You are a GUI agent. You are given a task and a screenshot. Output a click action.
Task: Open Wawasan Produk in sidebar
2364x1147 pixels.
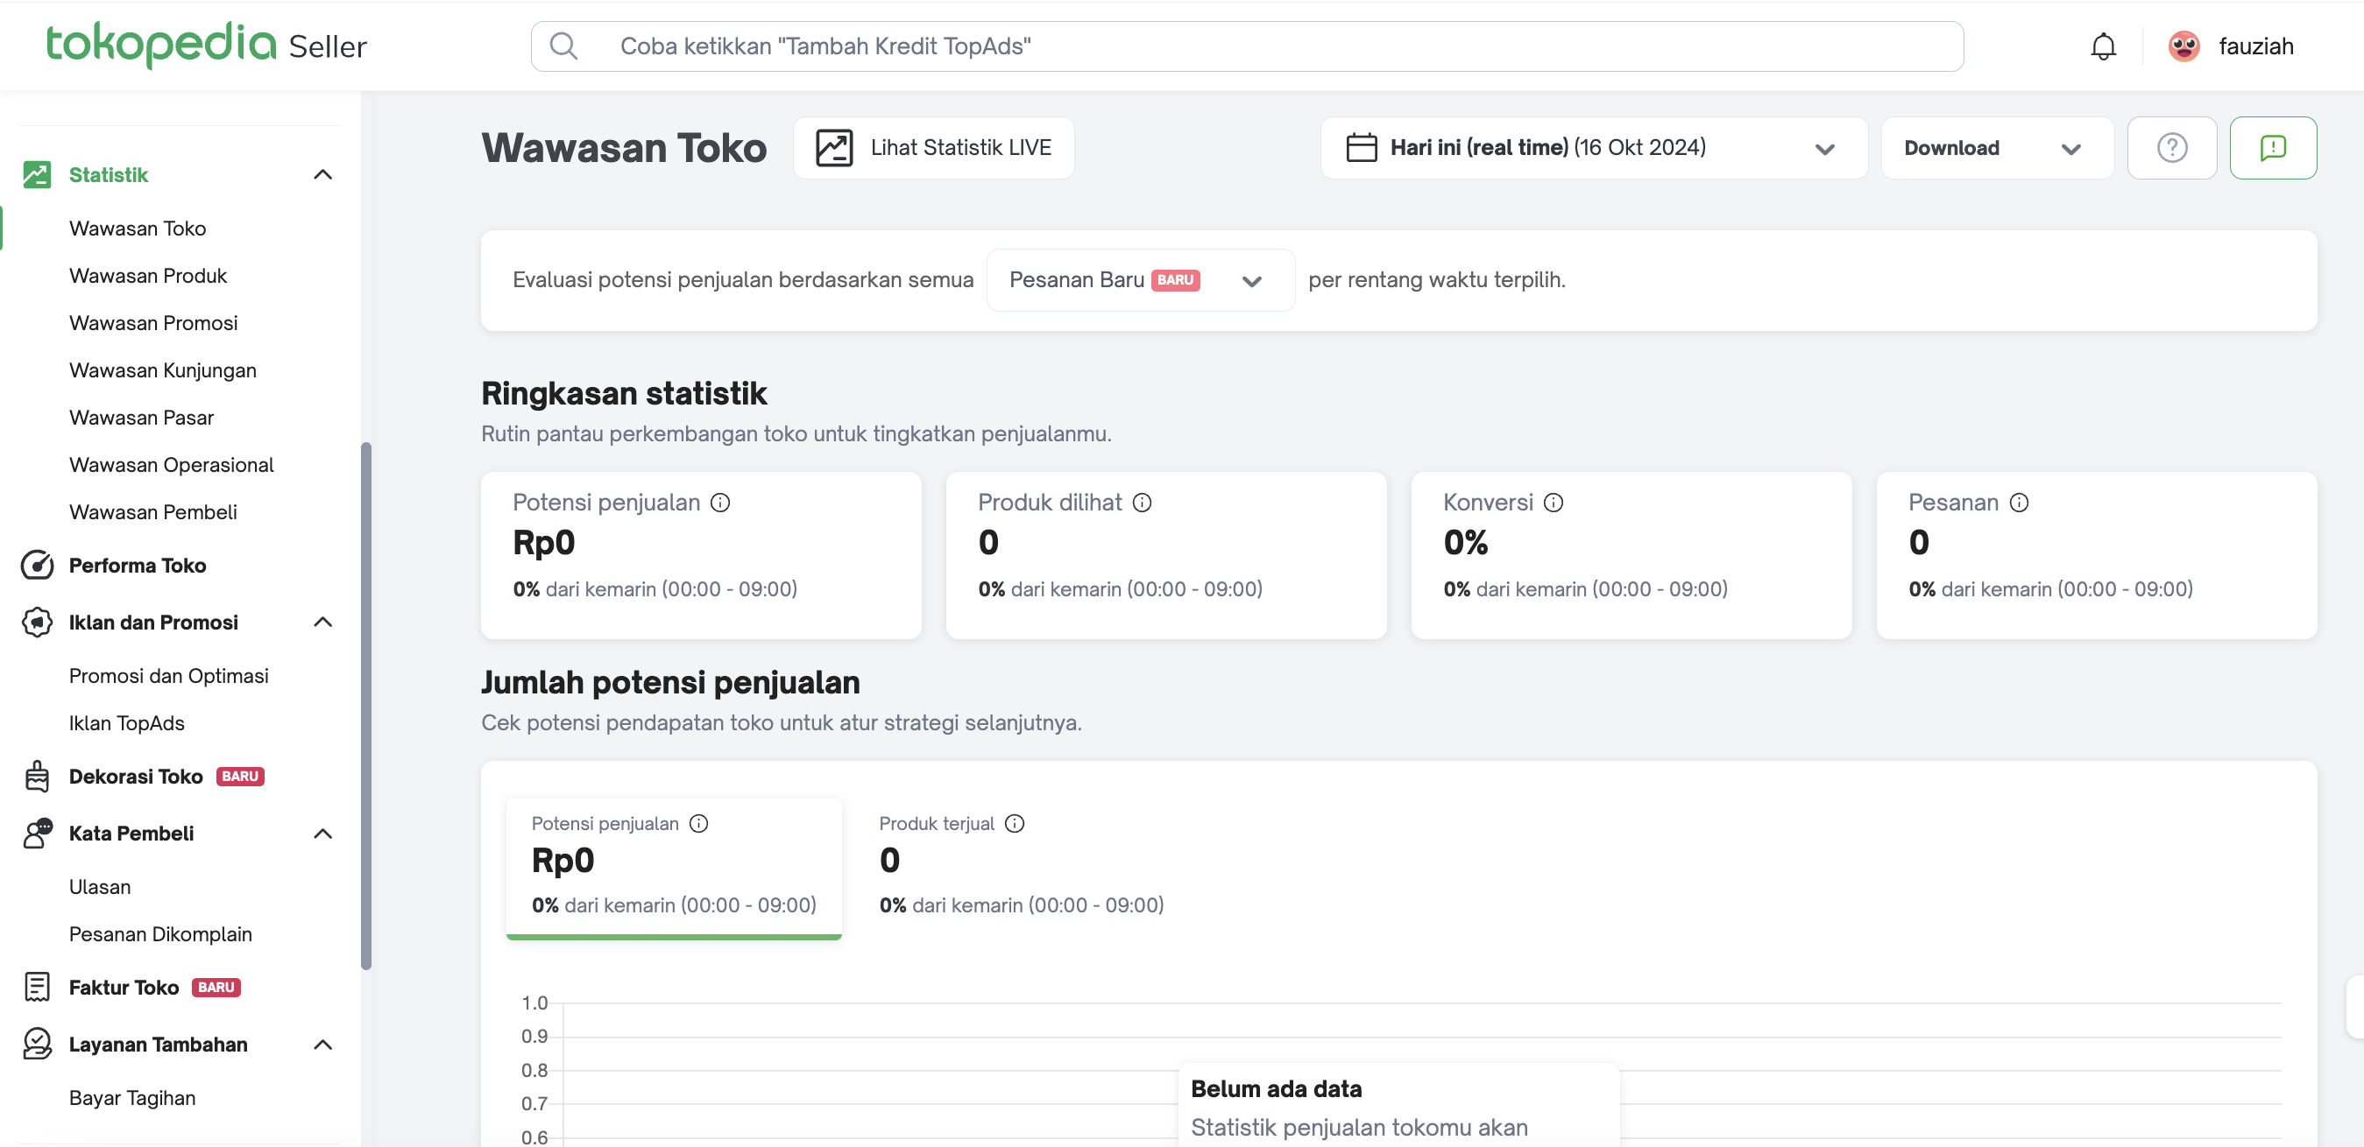pyautogui.click(x=148, y=276)
